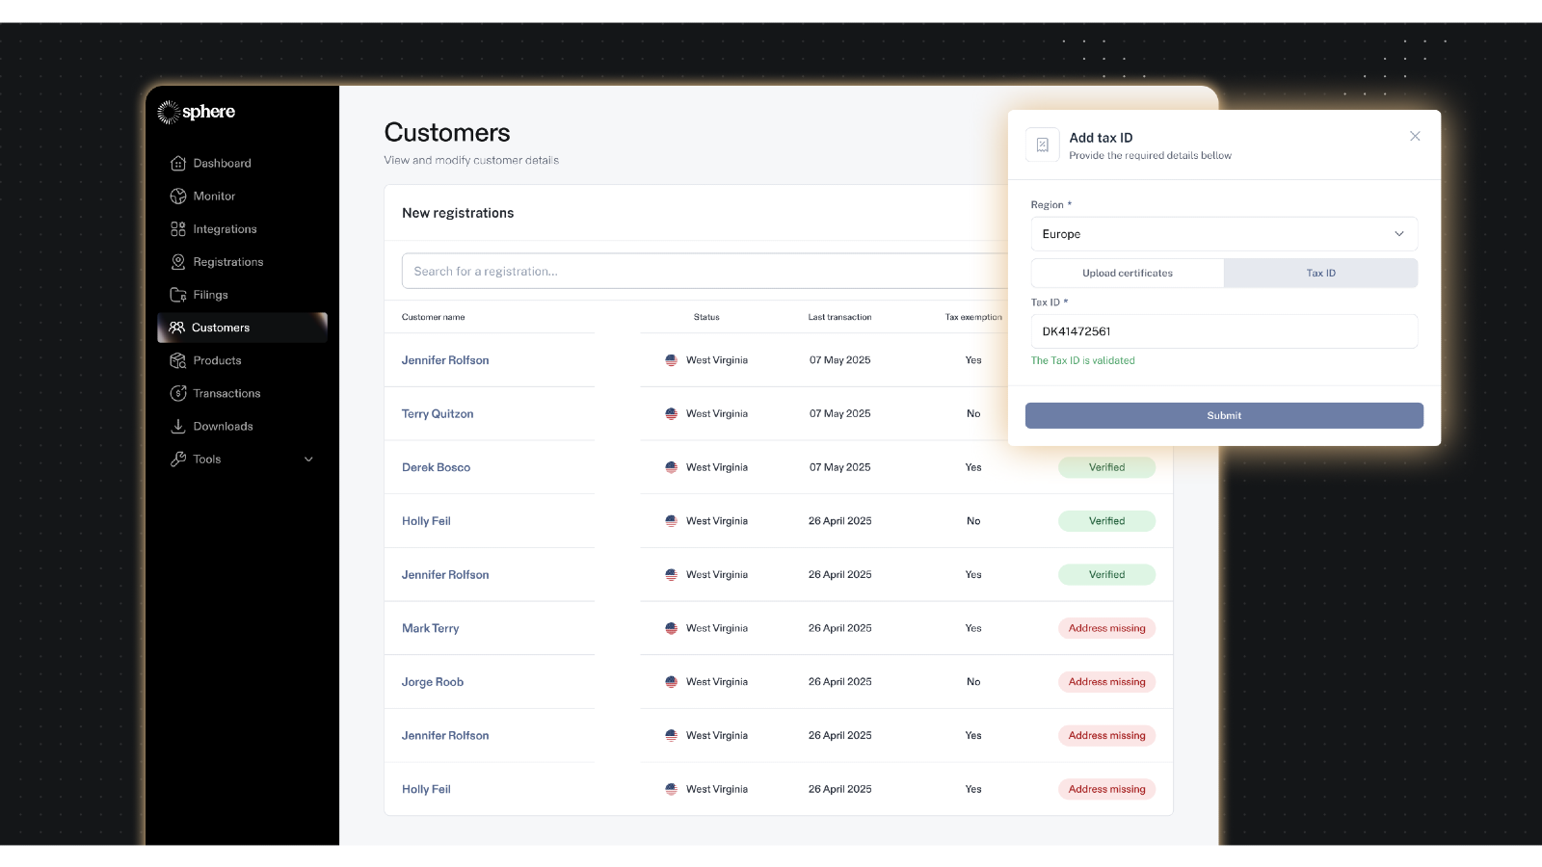Click the Transactions dollar icon
Viewport: 1542px width, 867px height.
point(178,393)
